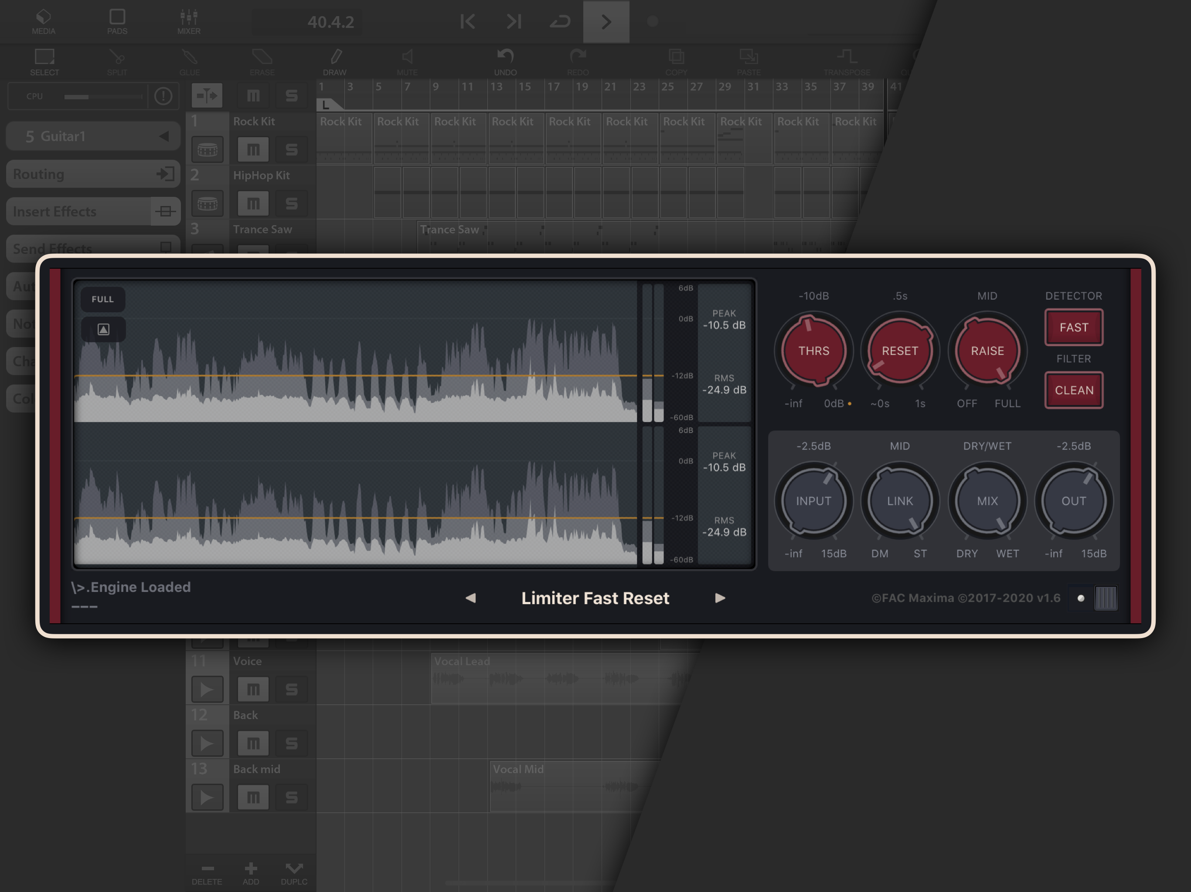Toggle the FAST detector button
The height and width of the screenshot is (892, 1191).
tap(1074, 327)
